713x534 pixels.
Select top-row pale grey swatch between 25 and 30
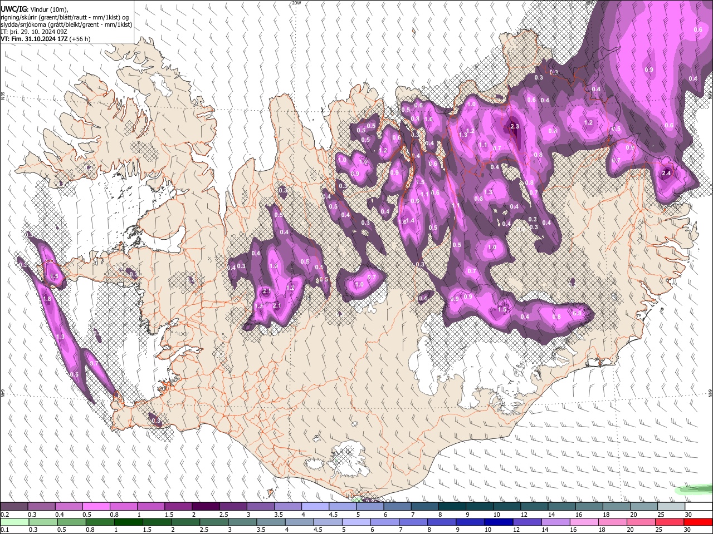[671, 507]
